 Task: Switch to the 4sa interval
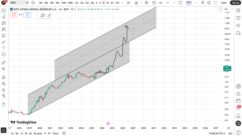(92, 3)
